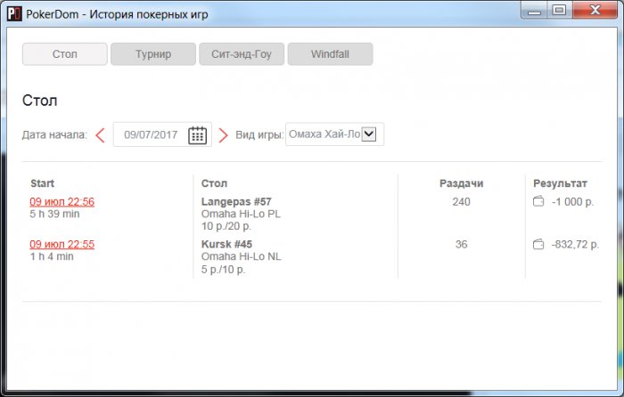This screenshot has width=624, height=397.
Task: Click the PokerDom logo in the title bar
Action: (14, 14)
